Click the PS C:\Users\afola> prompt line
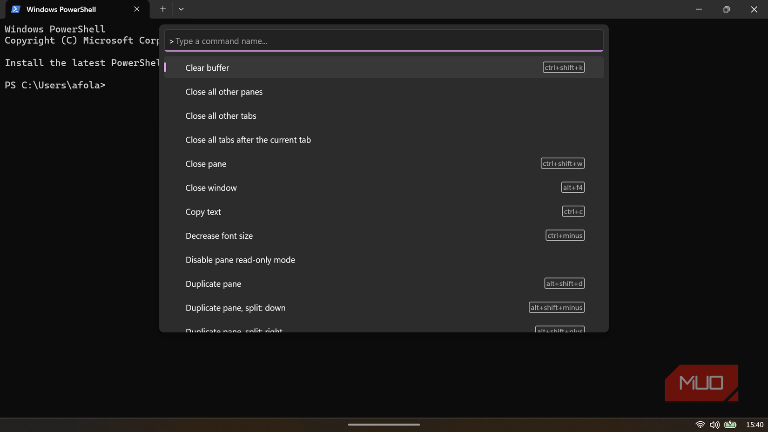This screenshot has width=768, height=432. [55, 85]
